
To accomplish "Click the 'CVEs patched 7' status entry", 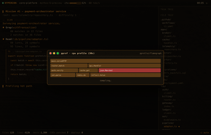I will coord(59,133).
